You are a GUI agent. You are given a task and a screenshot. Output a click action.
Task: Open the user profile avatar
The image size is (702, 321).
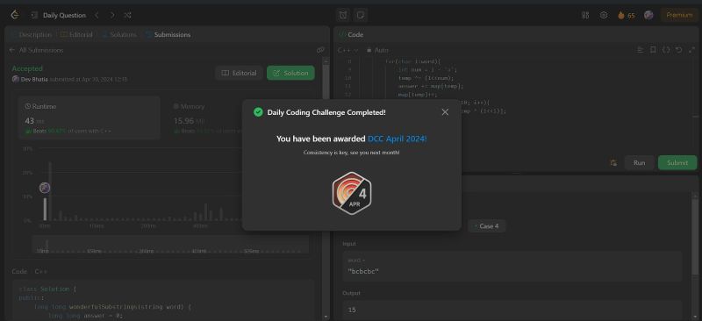[x=648, y=15]
